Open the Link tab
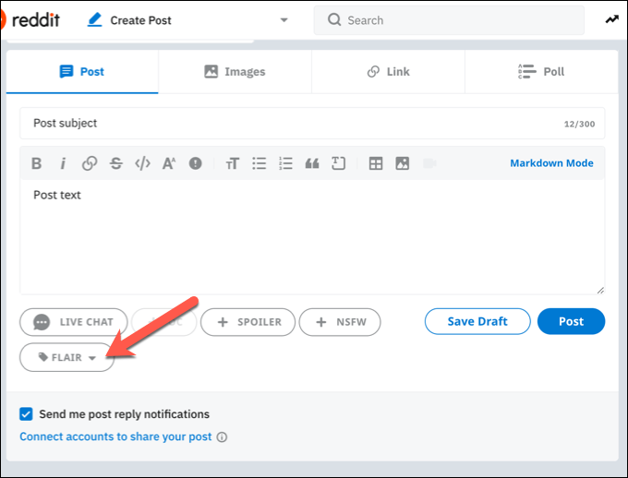The image size is (628, 478). coord(388,71)
